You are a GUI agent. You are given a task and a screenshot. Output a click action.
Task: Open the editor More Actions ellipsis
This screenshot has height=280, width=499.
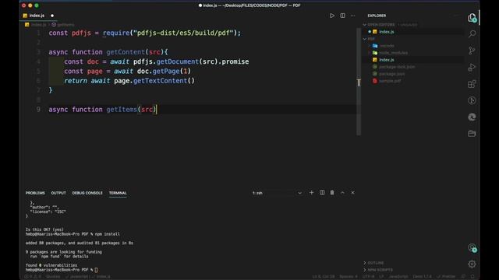[352, 16]
